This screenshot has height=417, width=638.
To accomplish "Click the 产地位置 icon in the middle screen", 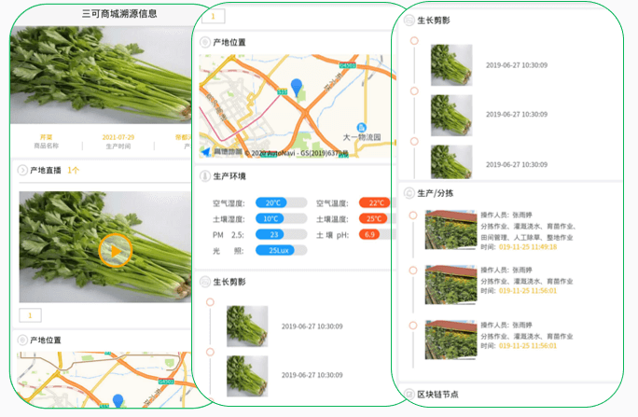I will tap(205, 42).
